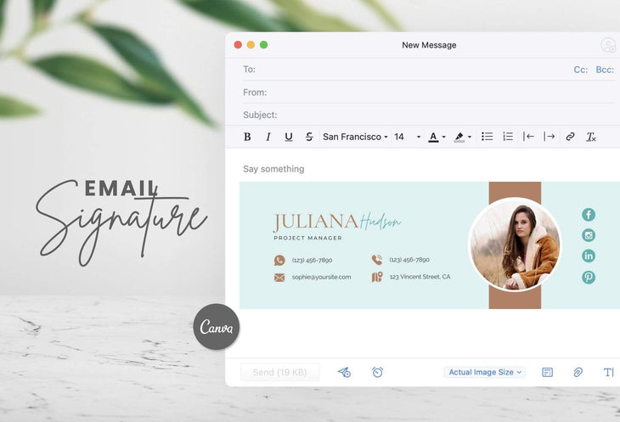Toggle italic text style
Viewport: 620px width, 422px height.
268,137
